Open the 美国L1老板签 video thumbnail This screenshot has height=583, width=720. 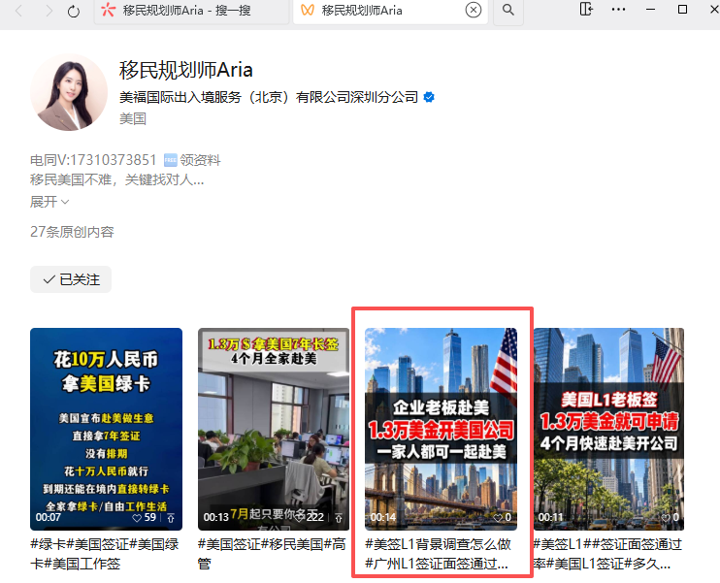point(608,429)
